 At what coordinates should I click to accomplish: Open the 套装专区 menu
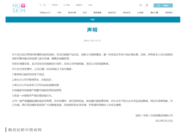pyautogui.click(x=112, y=12)
